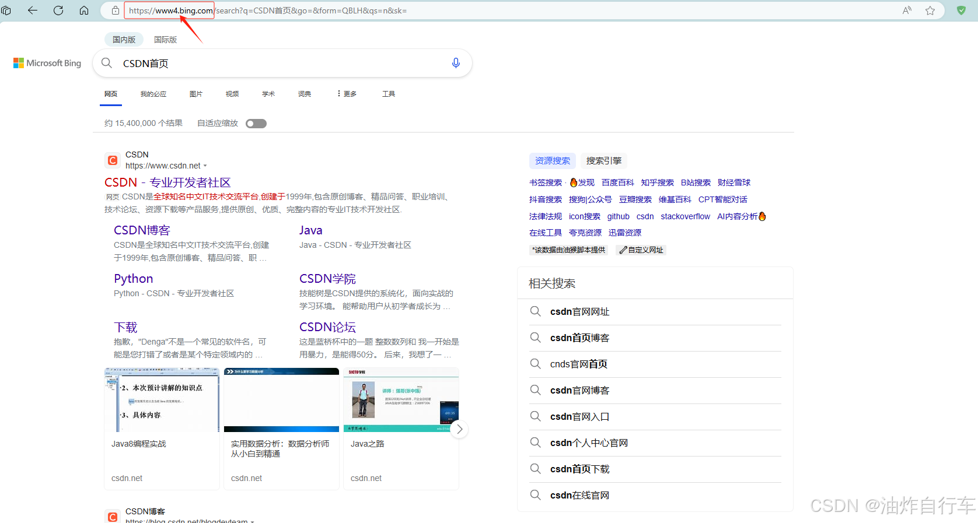Open CSDN论坛 sitelink
Viewport: 978px width, 523px height.
[x=327, y=327]
